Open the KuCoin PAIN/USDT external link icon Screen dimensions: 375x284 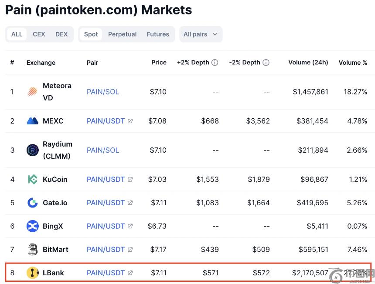click(130, 179)
